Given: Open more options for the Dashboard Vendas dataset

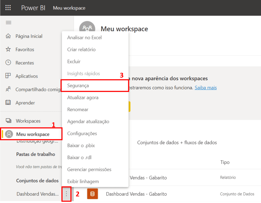Looking at the screenshot, I should click(66, 194).
